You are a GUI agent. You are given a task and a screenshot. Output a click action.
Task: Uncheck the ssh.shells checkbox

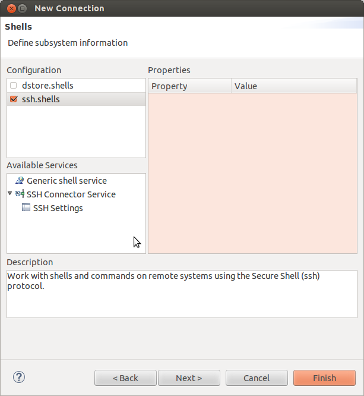point(14,99)
